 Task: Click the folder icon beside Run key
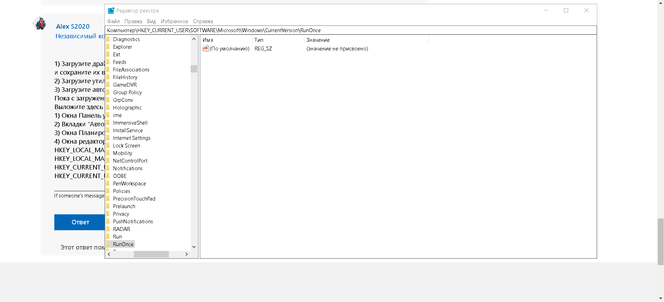click(108, 236)
